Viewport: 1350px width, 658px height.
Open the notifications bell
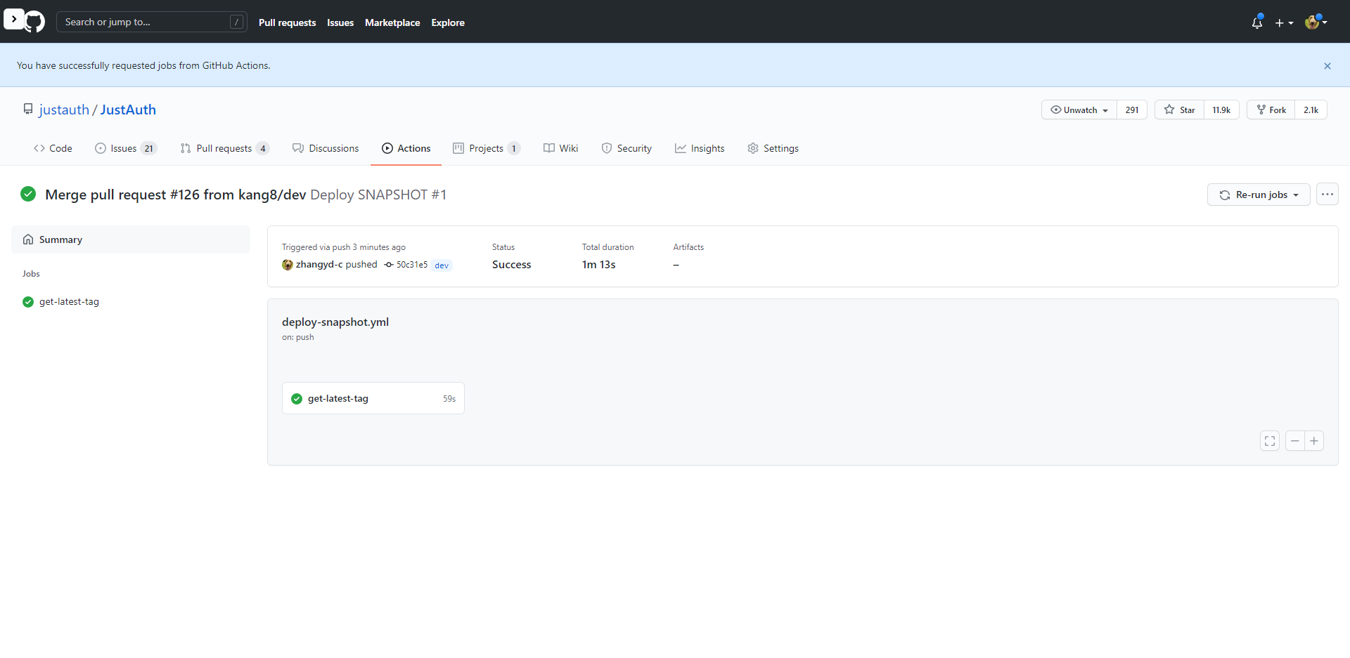pos(1257,22)
